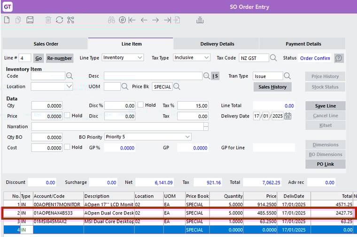Go to first record arrow icon
The width and height of the screenshot is (357, 237).
(x=132, y=20)
